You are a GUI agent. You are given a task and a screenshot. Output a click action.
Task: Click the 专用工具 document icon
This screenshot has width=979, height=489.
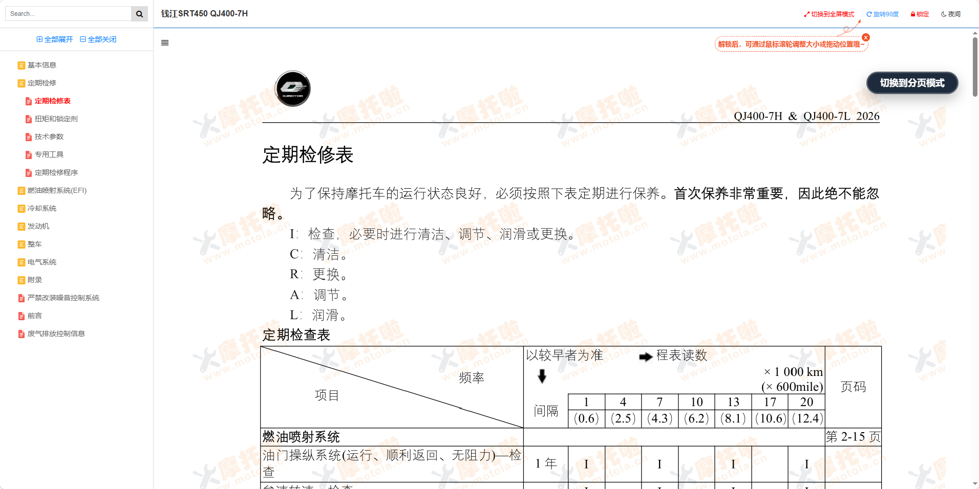(x=29, y=155)
